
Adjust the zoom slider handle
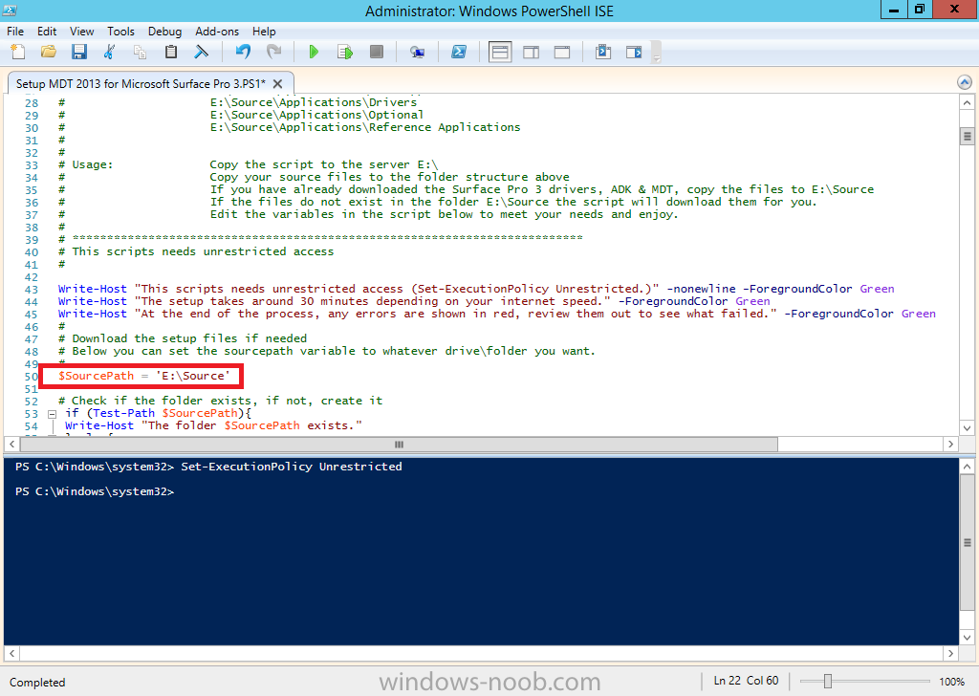[827, 681]
